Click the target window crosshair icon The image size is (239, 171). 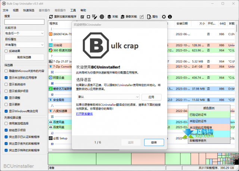102,16
